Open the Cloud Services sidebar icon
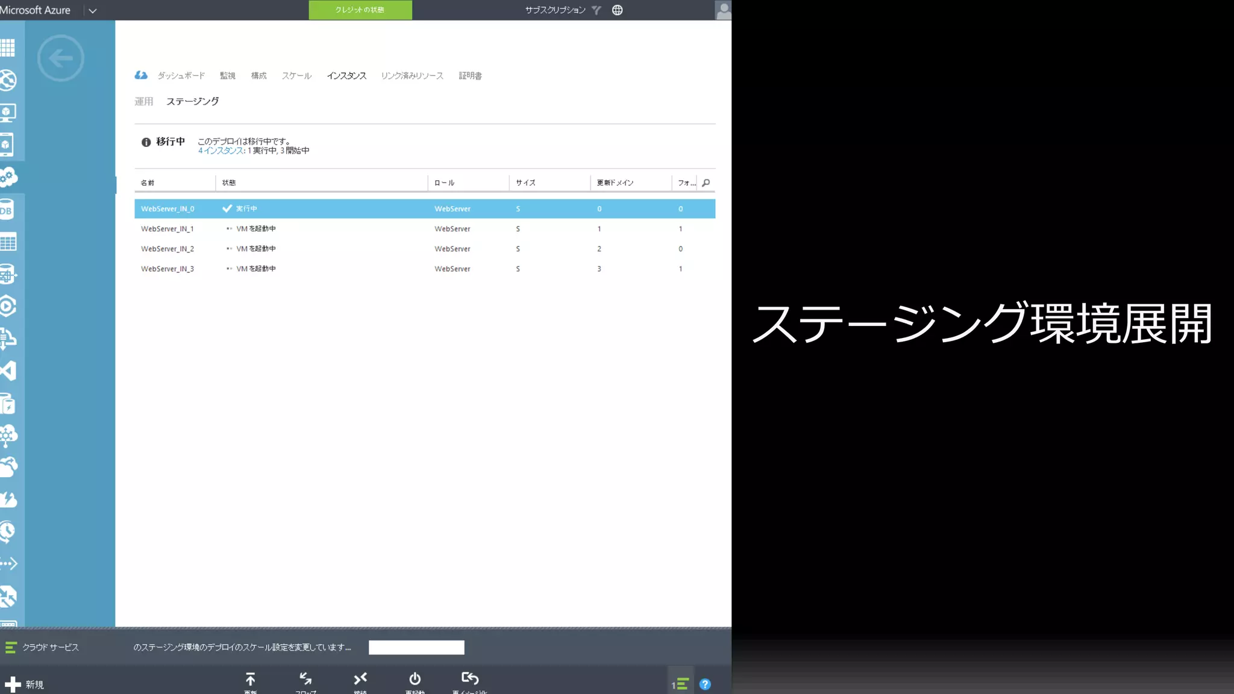Viewport: 1234px width, 694px height. [x=9, y=177]
